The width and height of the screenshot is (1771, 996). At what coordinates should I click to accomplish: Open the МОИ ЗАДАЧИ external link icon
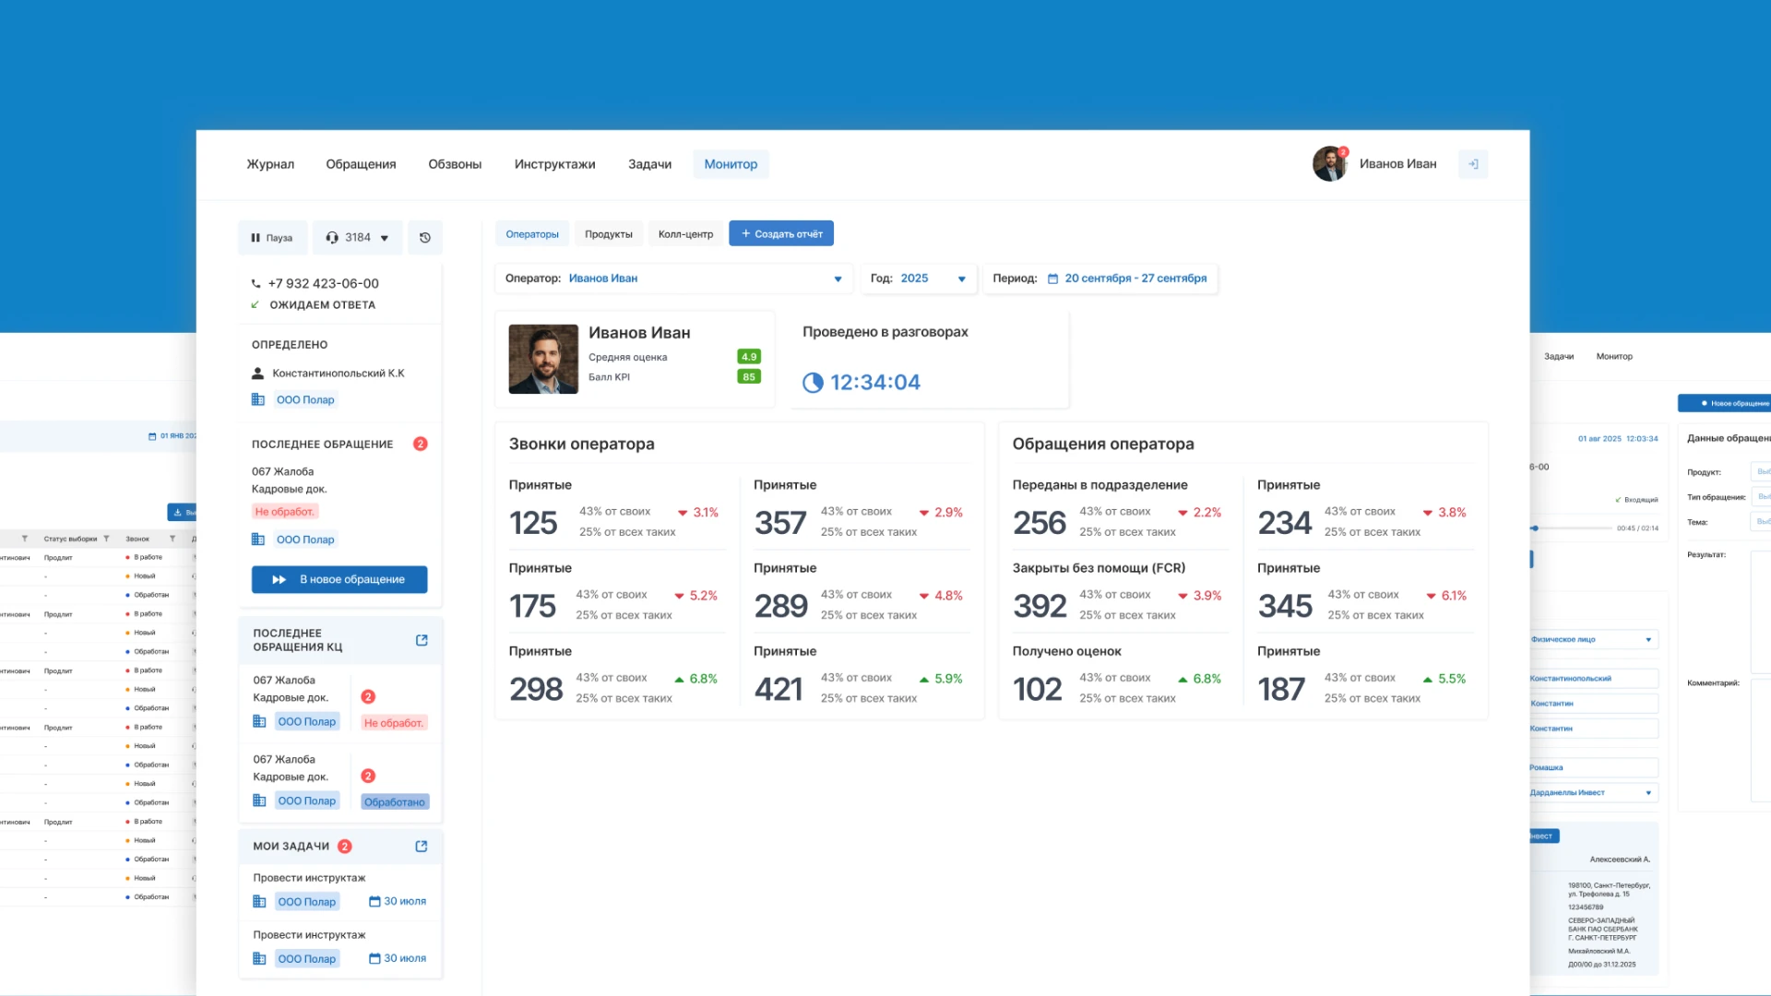pos(422,846)
